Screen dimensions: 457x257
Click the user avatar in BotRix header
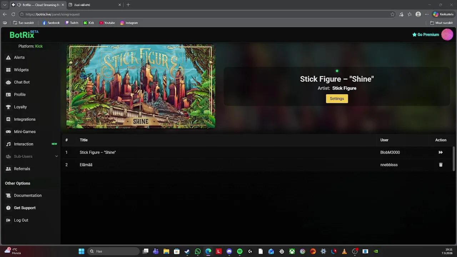[x=447, y=35]
